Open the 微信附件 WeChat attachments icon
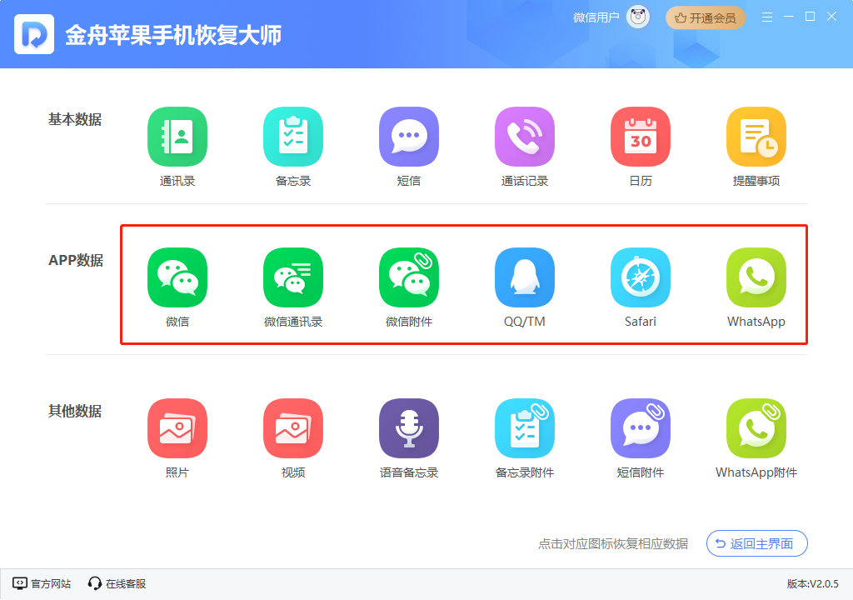The height and width of the screenshot is (600, 853). 409,277
